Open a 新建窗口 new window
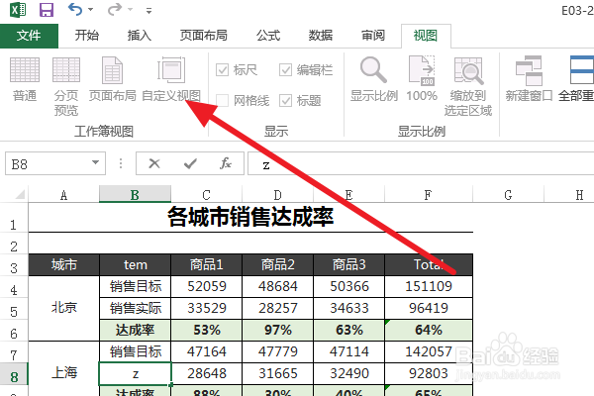This screenshot has width=594, height=396. point(529,79)
